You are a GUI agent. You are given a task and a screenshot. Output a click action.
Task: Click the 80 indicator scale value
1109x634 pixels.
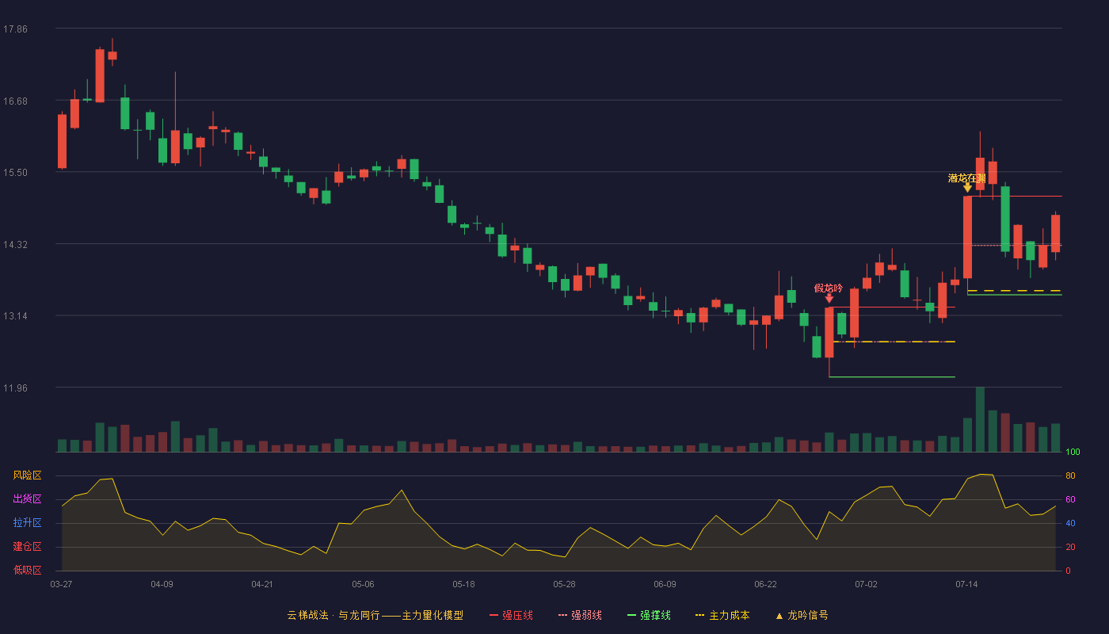[1070, 475]
